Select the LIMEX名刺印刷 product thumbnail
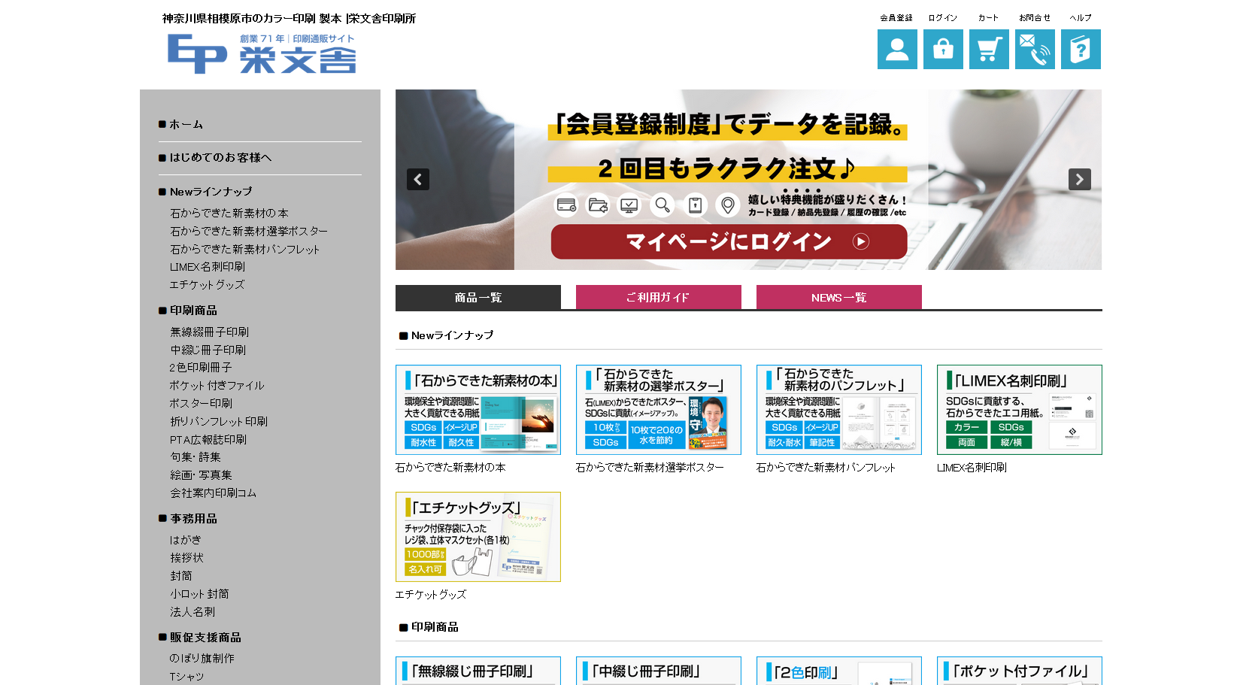The height and width of the screenshot is (685, 1234). (x=1019, y=410)
